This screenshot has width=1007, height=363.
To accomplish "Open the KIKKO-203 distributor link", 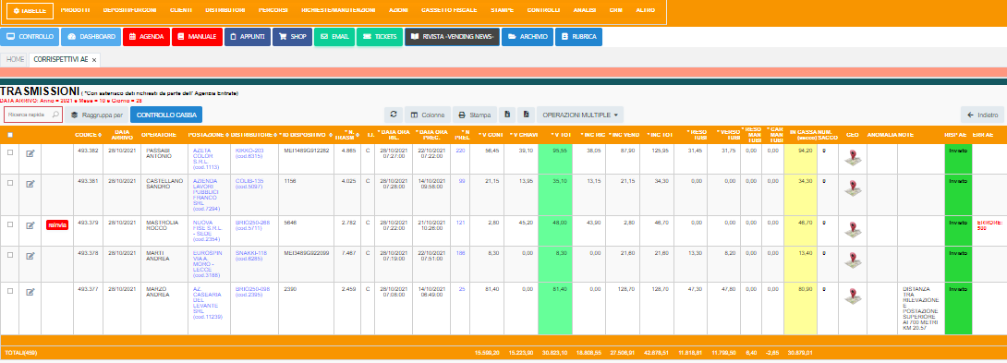I will click(x=249, y=153).
